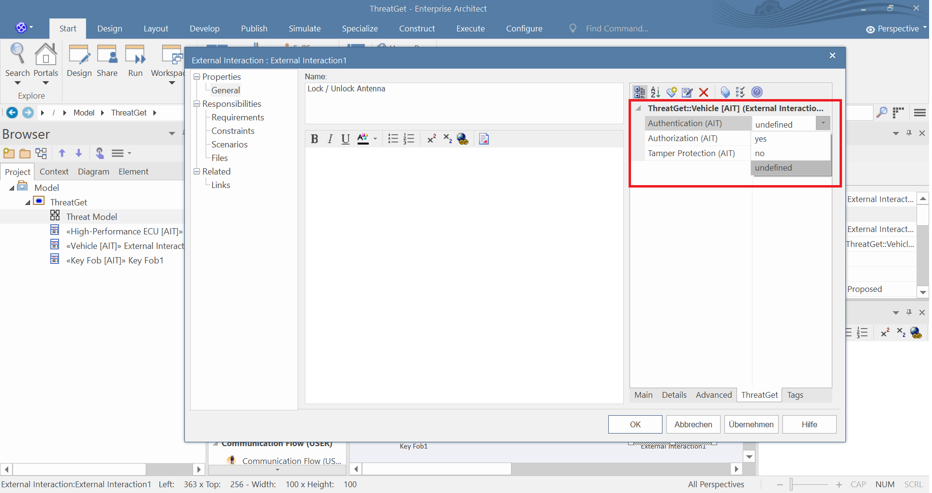Click the Name field with Lock / Unlock Antenna
The width and height of the screenshot is (932, 493).
[464, 103]
